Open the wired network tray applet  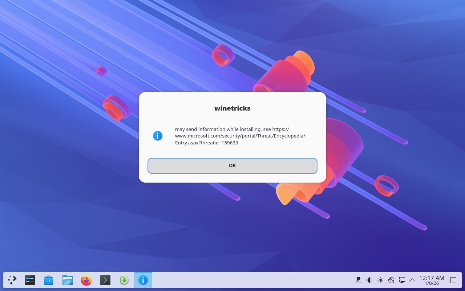coord(402,280)
